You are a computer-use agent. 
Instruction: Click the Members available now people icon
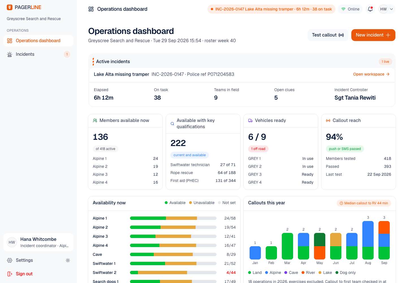95,121
